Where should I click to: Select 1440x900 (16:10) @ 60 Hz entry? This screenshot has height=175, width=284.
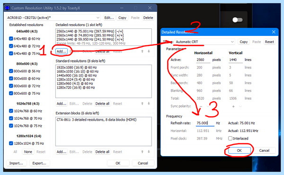click(x=77, y=75)
